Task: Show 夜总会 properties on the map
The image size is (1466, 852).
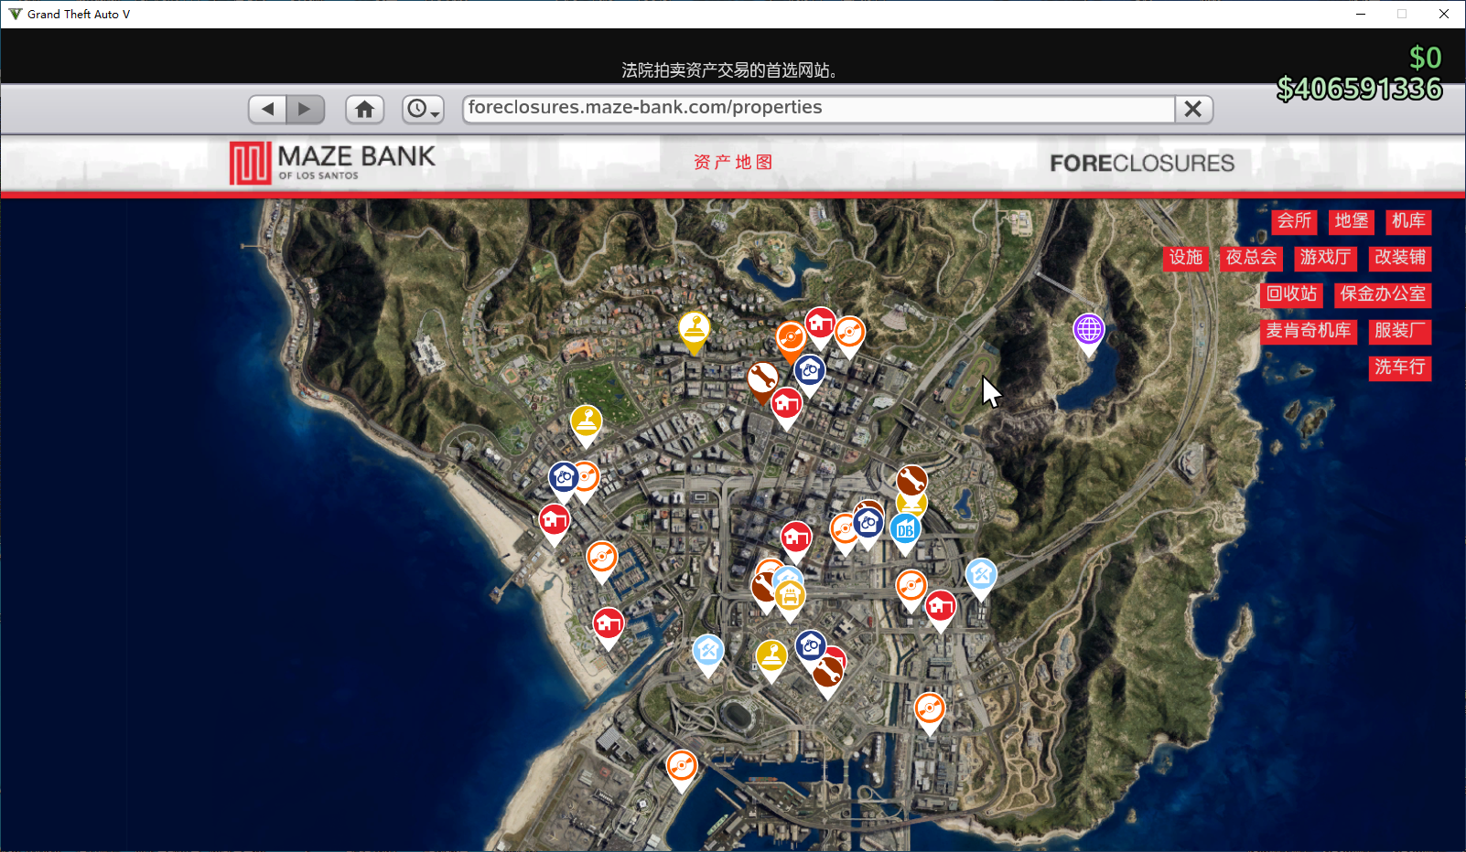Action: point(1251,258)
